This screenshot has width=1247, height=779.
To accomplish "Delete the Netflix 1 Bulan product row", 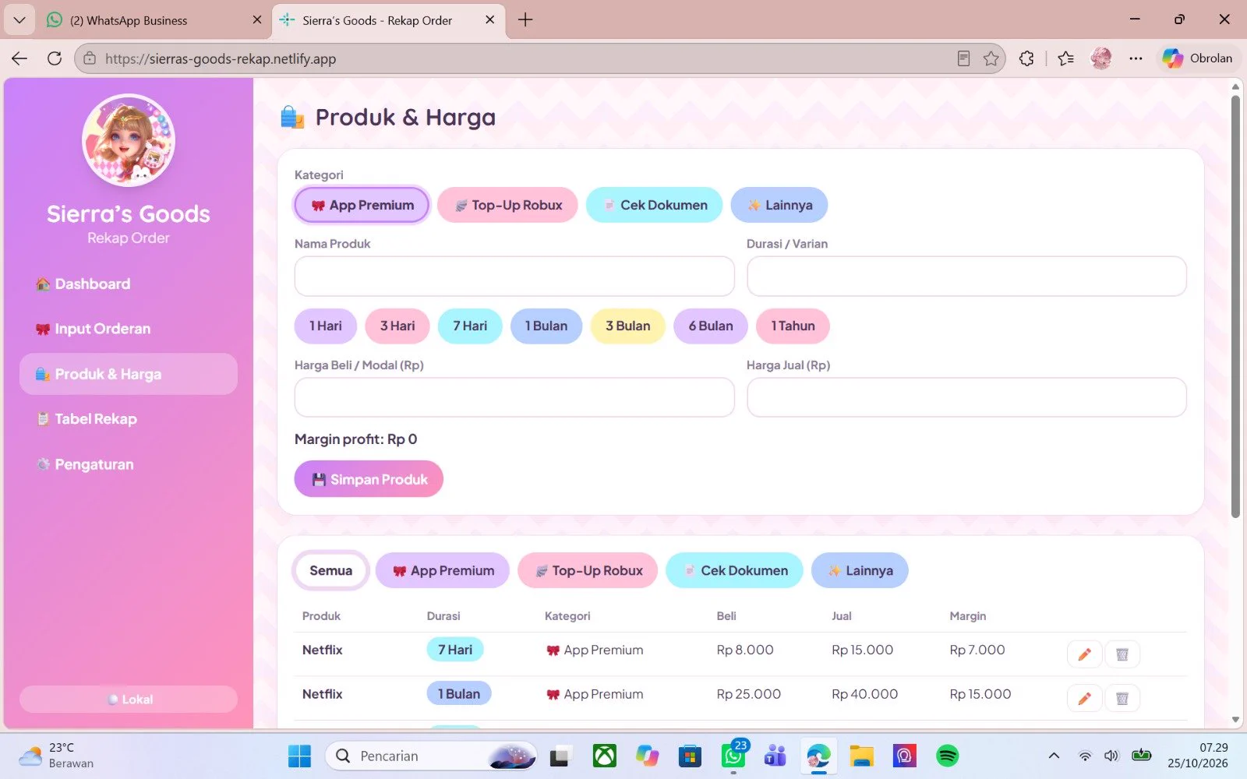I will click(1122, 699).
